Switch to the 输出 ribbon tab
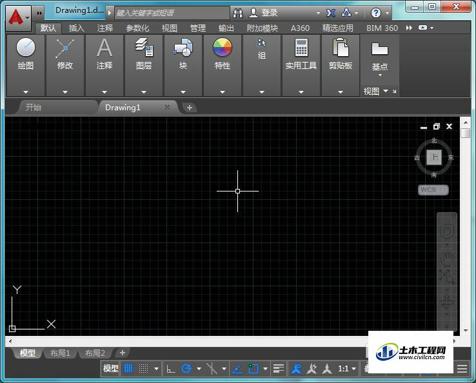Viewport: 476px width, 383px height. 226,28
